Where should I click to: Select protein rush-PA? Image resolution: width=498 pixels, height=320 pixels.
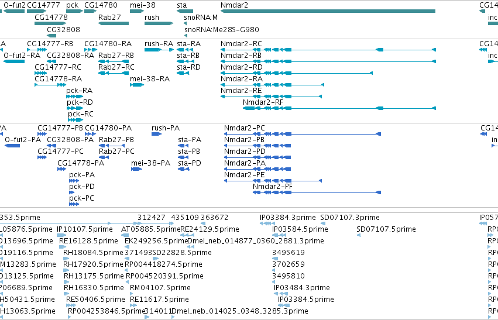166,128
